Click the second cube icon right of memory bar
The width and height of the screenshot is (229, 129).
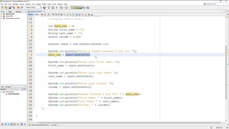(88, 8)
